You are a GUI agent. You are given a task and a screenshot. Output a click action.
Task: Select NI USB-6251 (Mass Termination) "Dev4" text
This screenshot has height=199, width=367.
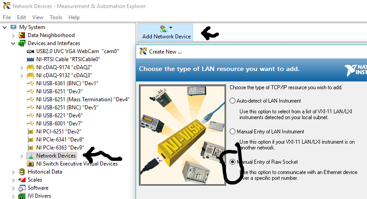click(83, 99)
